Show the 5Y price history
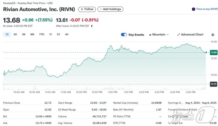 pos(58,34)
